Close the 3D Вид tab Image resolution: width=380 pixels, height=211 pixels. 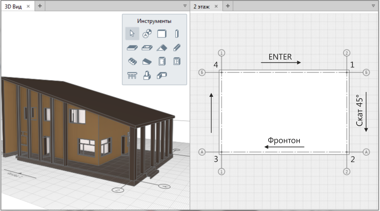28,6
